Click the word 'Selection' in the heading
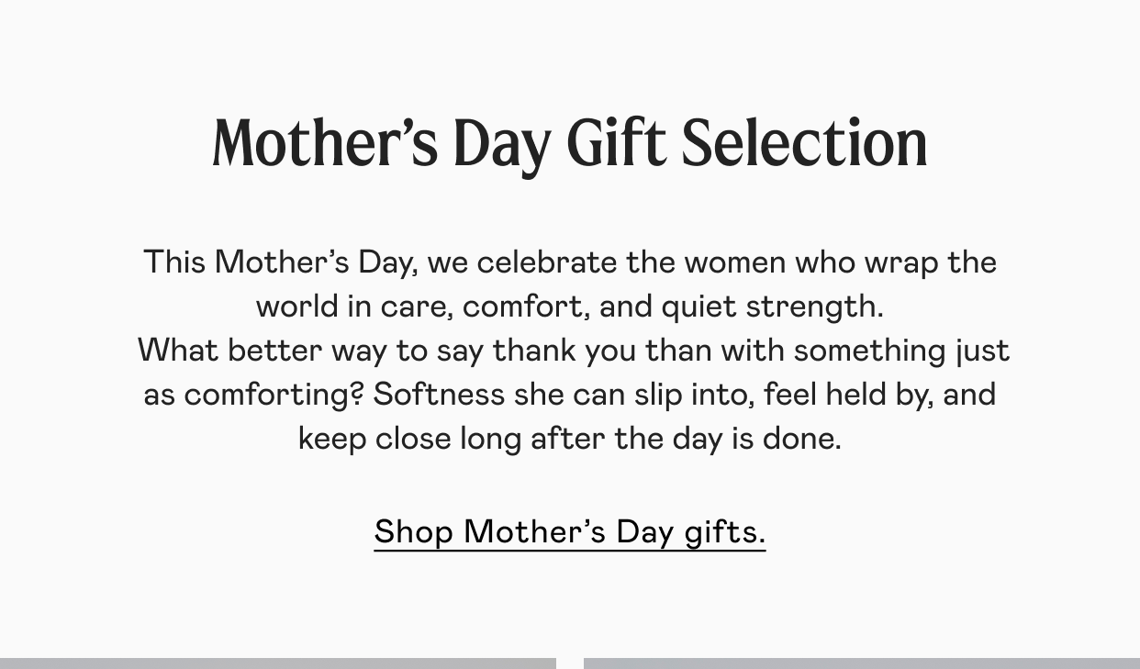This screenshot has width=1140, height=669. [805, 144]
